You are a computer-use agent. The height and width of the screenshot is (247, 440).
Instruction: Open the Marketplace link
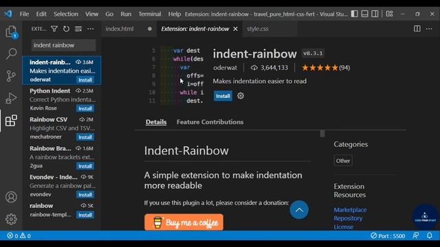point(350,210)
